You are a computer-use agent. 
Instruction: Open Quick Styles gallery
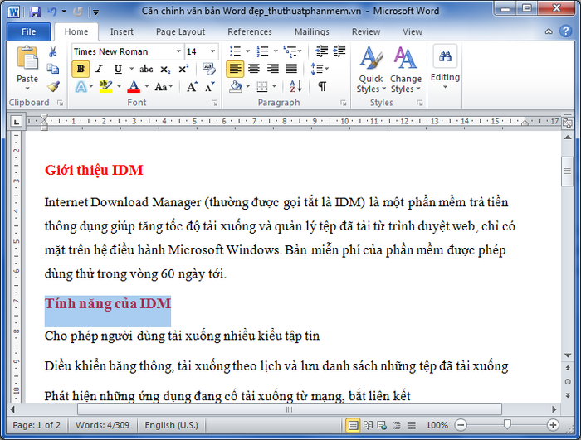point(370,70)
